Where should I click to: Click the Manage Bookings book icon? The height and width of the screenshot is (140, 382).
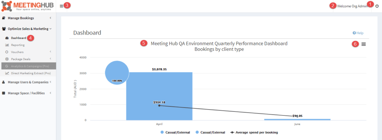[4, 18]
